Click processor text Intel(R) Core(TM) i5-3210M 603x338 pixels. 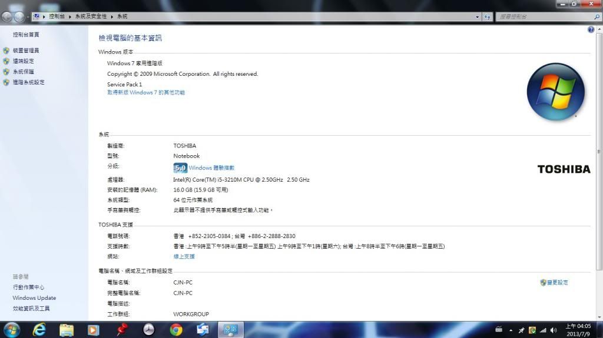(x=241, y=180)
